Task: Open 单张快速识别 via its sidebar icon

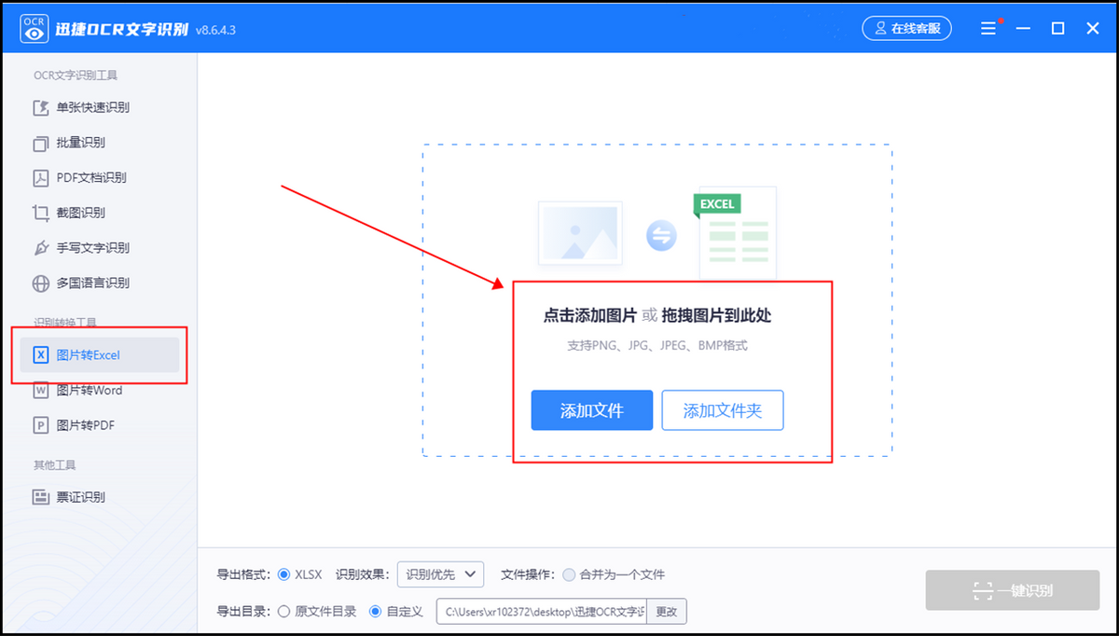Action: tap(41, 107)
